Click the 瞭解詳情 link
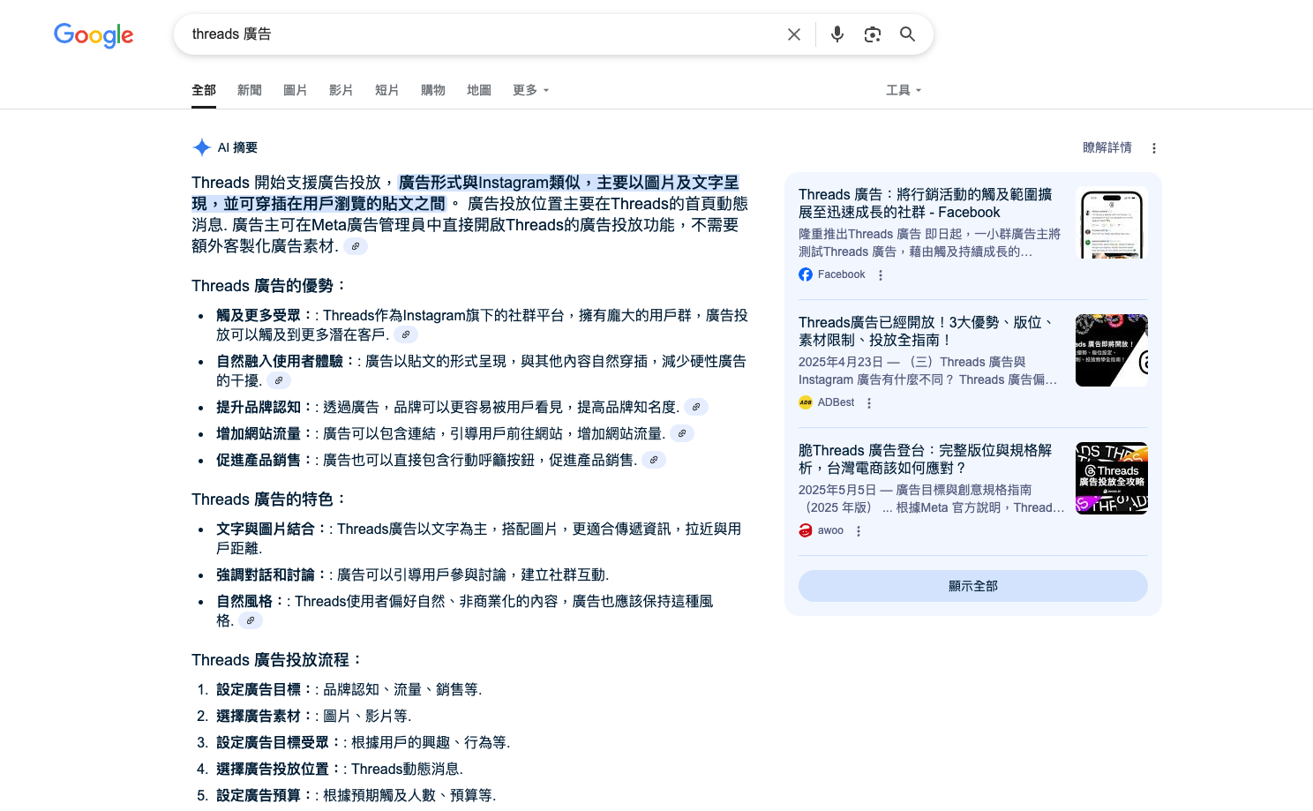Screen dimensions: 1313x811 [x=1107, y=147]
